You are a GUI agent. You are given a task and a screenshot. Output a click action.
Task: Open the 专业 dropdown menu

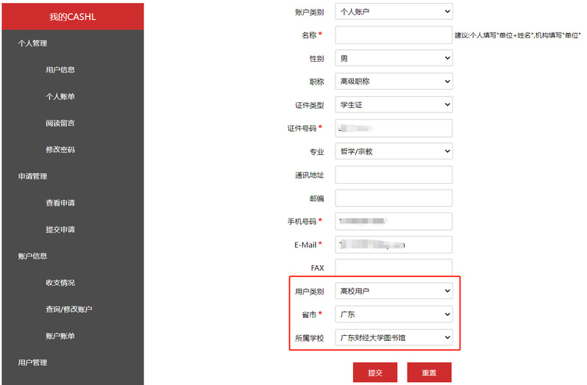[x=394, y=151]
